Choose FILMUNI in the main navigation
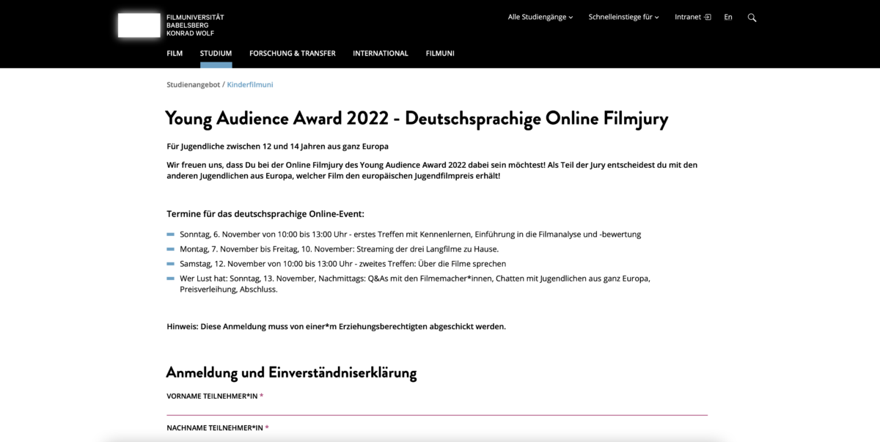The width and height of the screenshot is (880, 442). pos(440,54)
